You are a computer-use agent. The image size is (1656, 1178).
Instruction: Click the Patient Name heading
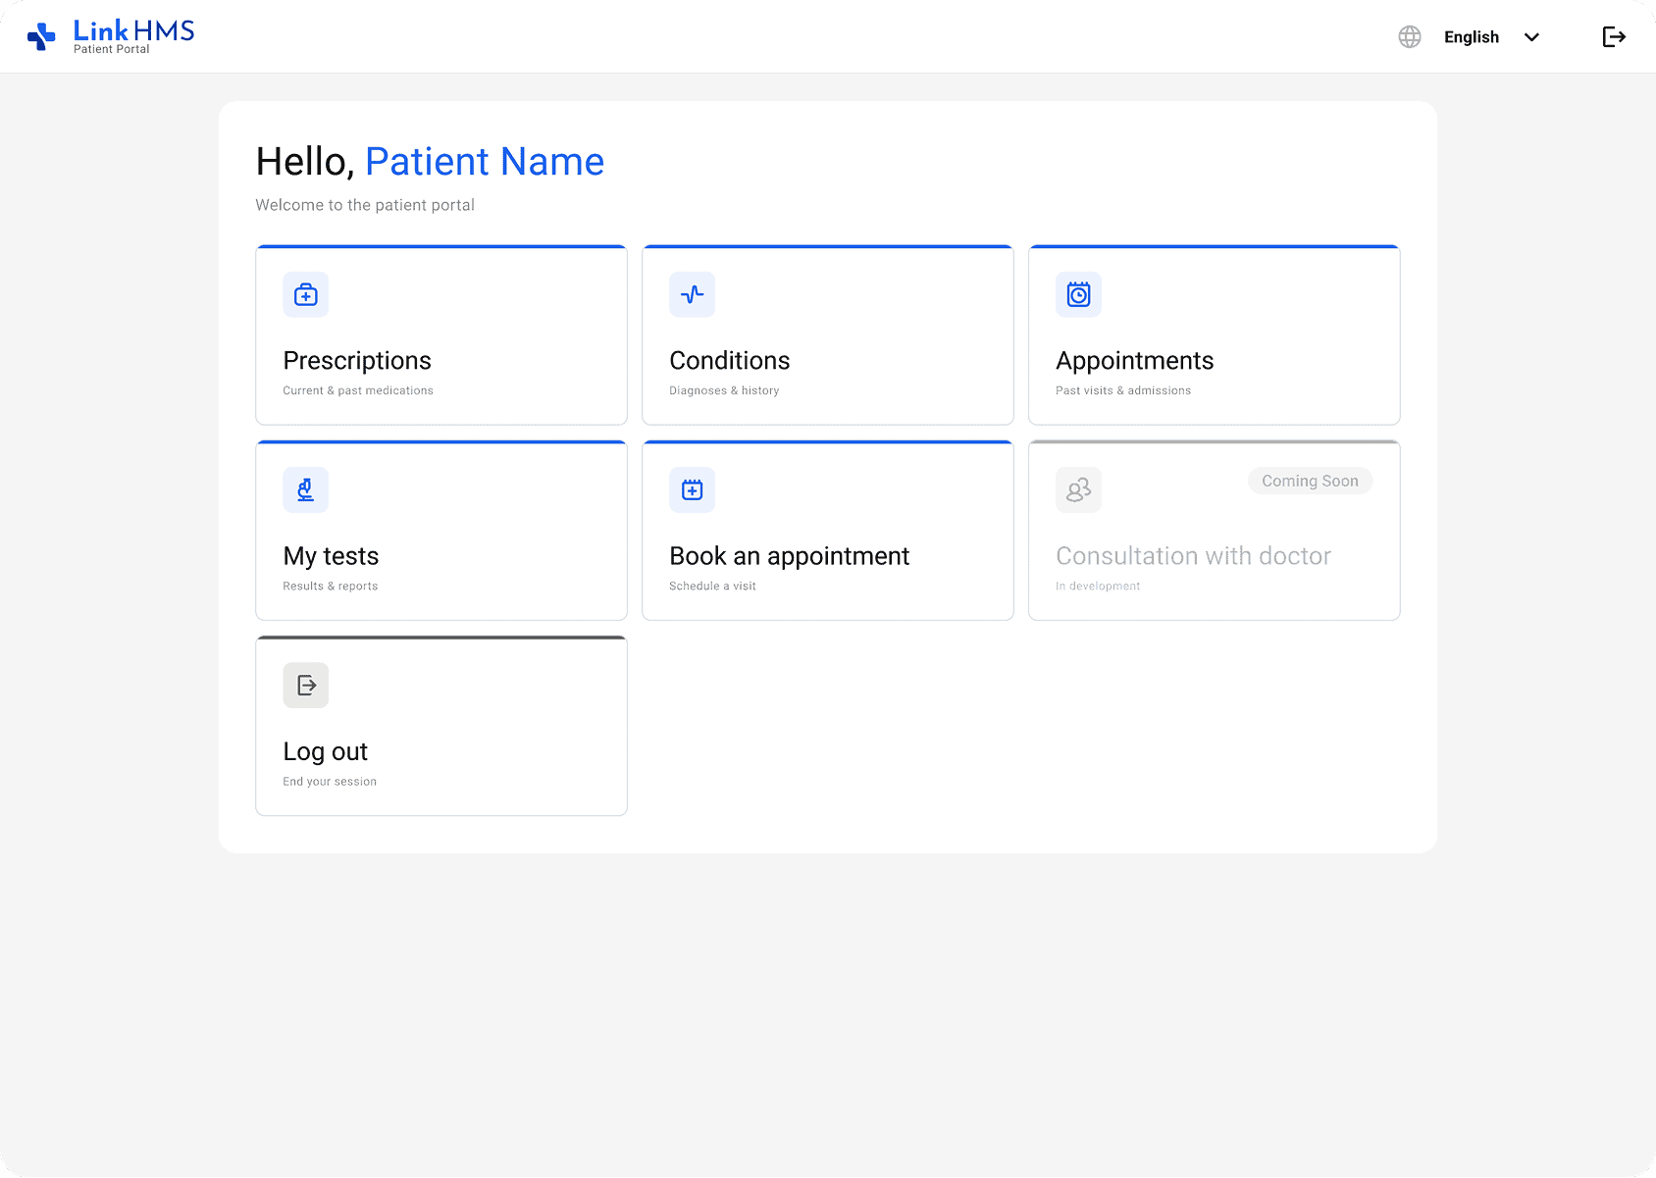point(485,162)
